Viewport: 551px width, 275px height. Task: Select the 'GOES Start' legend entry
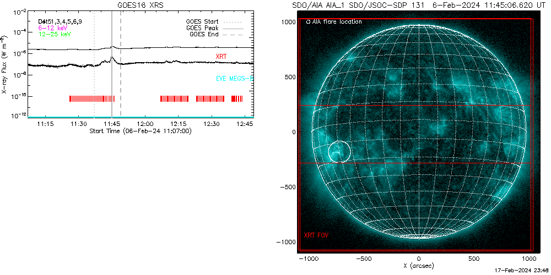pos(214,22)
